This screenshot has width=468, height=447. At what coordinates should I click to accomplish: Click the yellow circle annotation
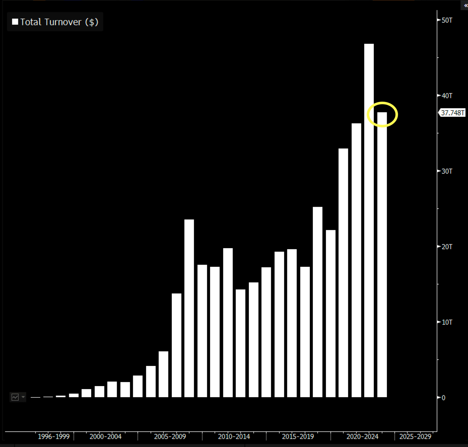click(x=382, y=114)
